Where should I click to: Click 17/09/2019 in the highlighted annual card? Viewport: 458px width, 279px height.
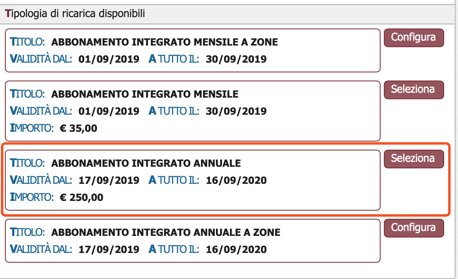click(x=109, y=181)
